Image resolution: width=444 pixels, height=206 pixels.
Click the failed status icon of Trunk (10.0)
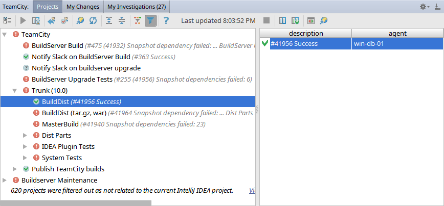(26, 91)
